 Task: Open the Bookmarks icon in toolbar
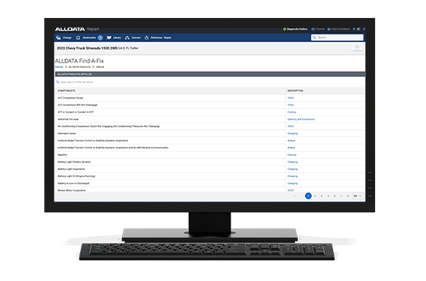pyautogui.click(x=78, y=37)
